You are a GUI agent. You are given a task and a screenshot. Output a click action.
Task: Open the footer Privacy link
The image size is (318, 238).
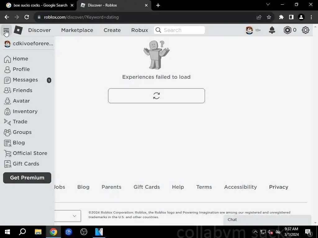point(279,187)
